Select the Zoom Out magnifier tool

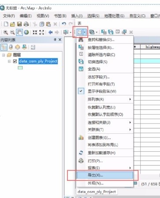pos(12,32)
